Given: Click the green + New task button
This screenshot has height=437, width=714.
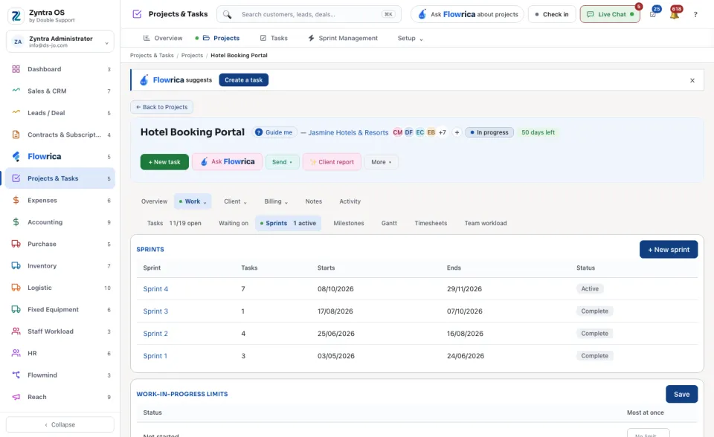Looking at the screenshot, I should (164, 162).
